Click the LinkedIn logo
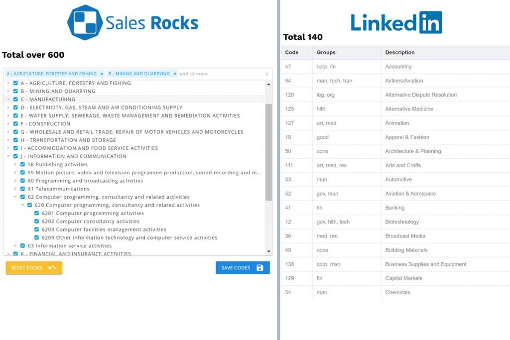Screen dimensions: 510x340 click(396, 22)
